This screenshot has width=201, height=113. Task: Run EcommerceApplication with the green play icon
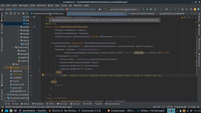click(x=144, y=9)
